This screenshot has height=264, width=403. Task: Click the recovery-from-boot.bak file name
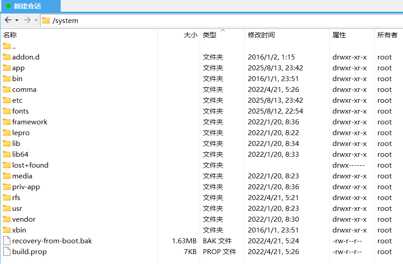click(x=52, y=241)
